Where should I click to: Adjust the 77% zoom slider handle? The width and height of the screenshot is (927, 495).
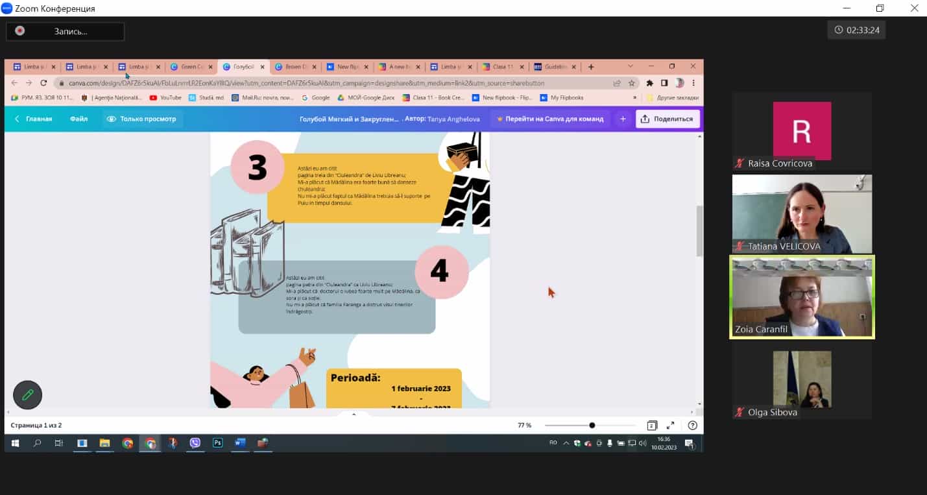click(x=592, y=426)
